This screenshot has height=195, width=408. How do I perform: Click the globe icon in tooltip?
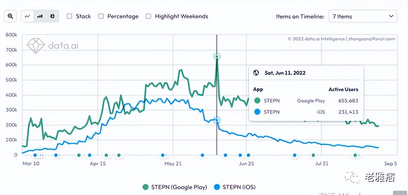point(256,73)
